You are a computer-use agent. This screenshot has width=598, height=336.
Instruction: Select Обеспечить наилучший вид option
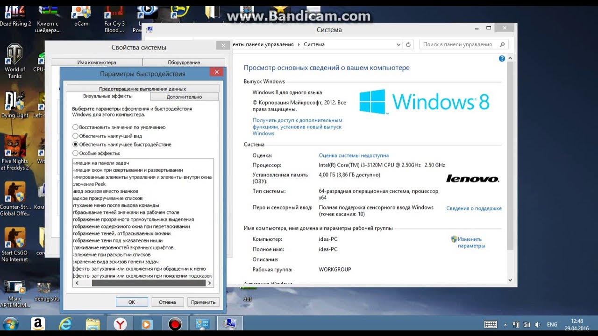click(x=107, y=136)
